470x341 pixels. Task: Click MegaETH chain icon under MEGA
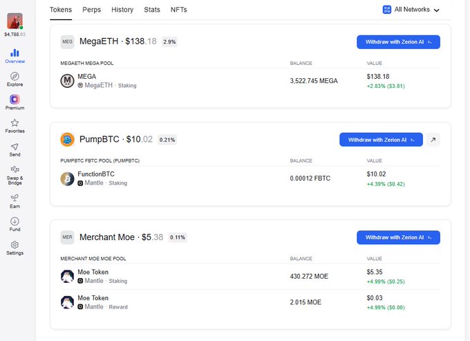80,86
